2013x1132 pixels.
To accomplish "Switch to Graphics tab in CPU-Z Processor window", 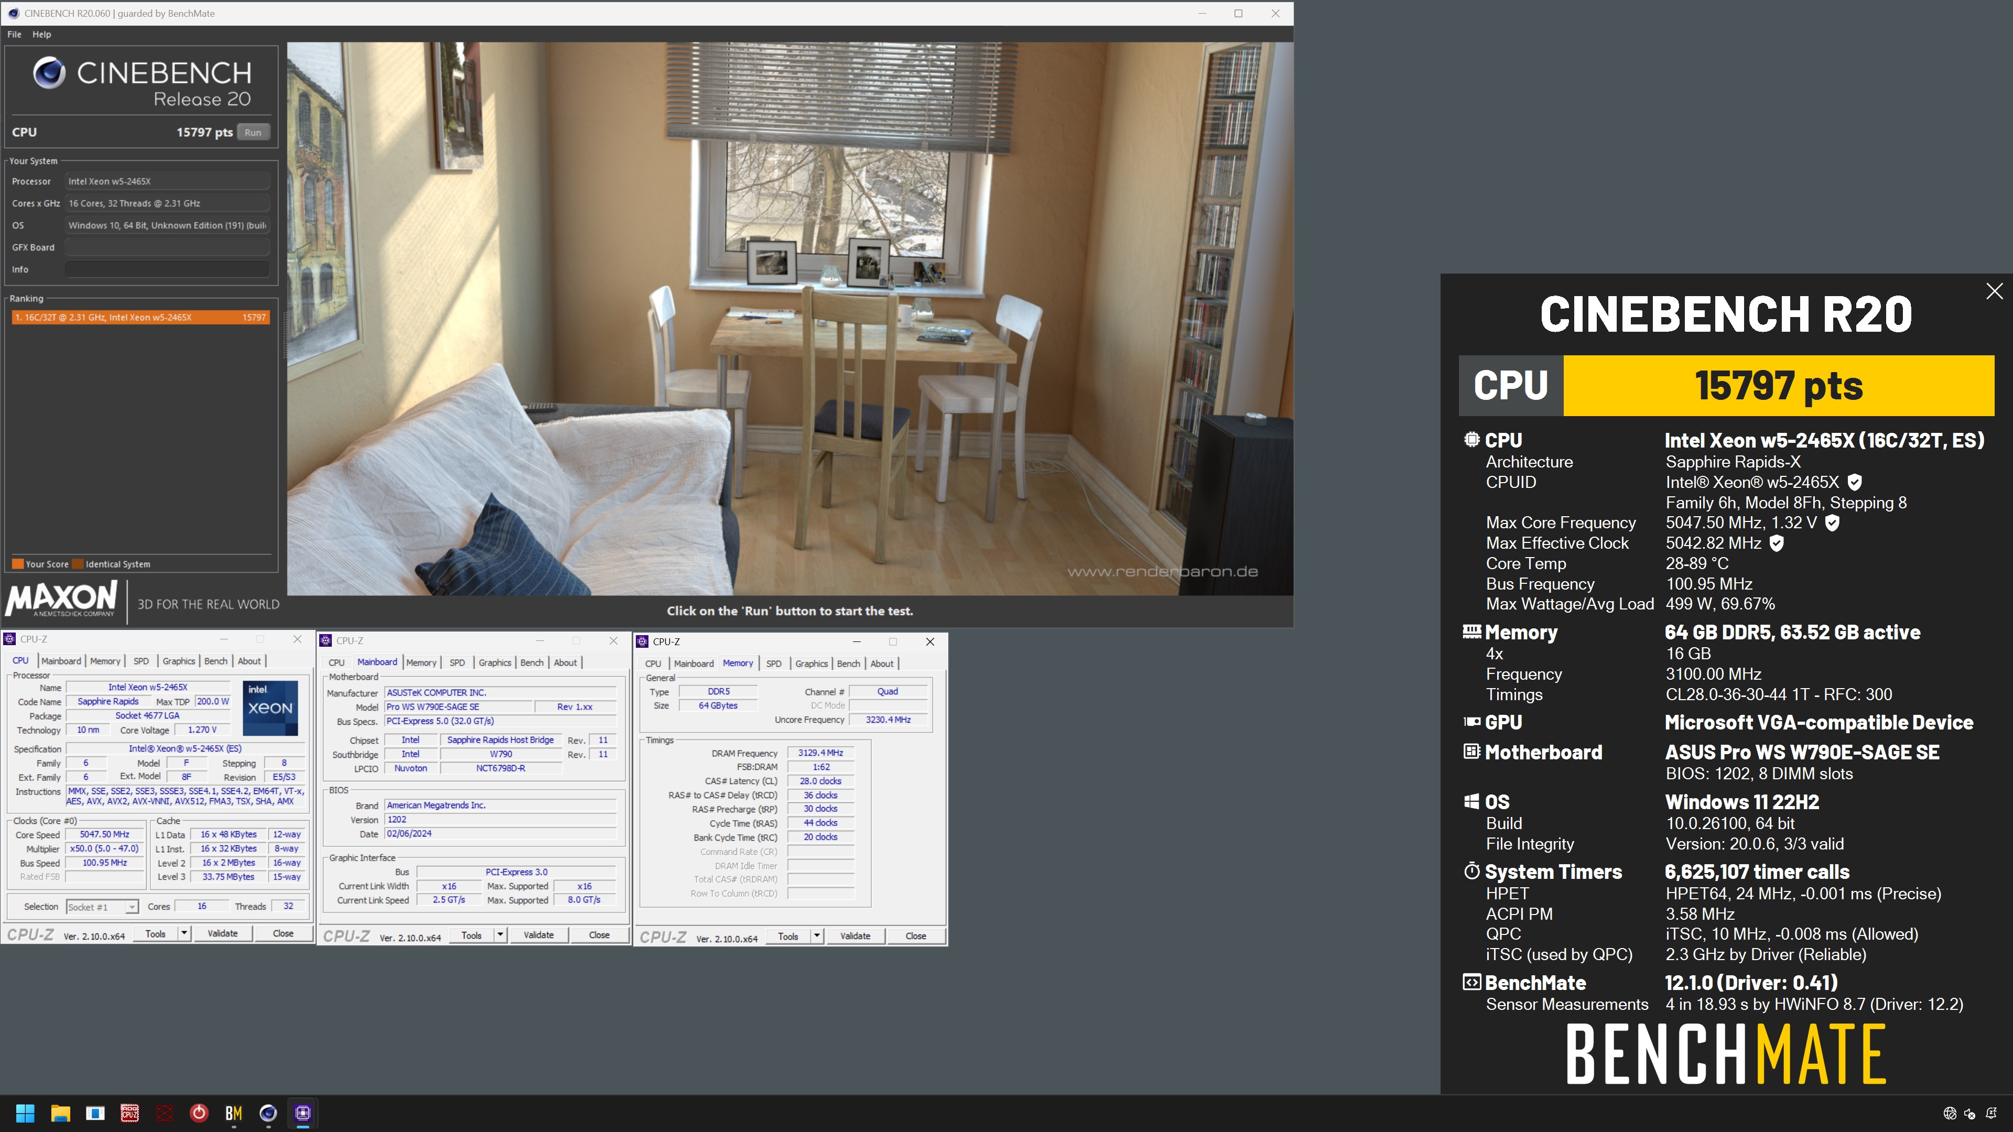I will (178, 661).
